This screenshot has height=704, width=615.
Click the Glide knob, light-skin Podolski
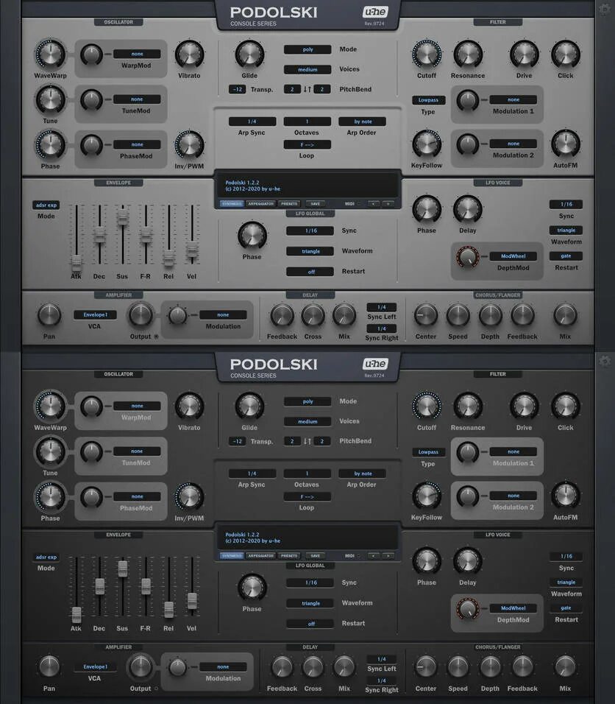pyautogui.click(x=249, y=54)
